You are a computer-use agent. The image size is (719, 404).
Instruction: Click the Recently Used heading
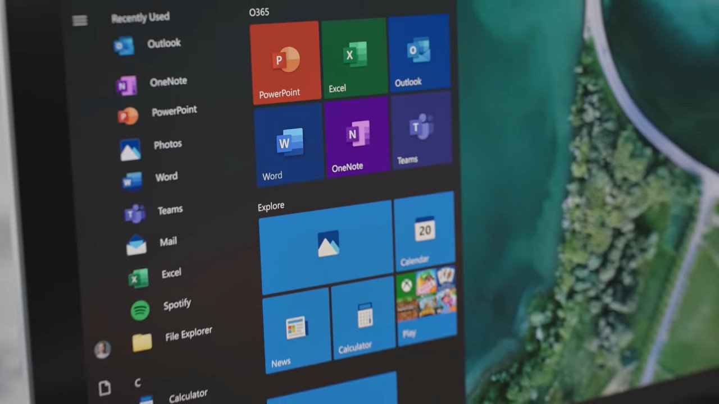(x=140, y=18)
